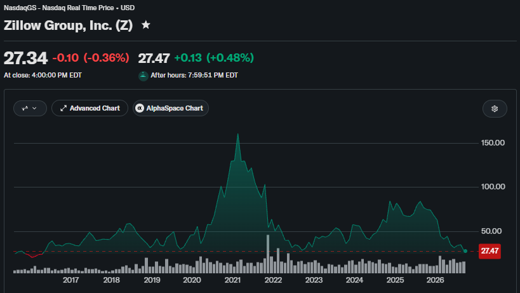Click the -0.10 (-0.36%) change value

tap(91, 58)
